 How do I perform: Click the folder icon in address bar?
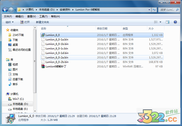19,10
